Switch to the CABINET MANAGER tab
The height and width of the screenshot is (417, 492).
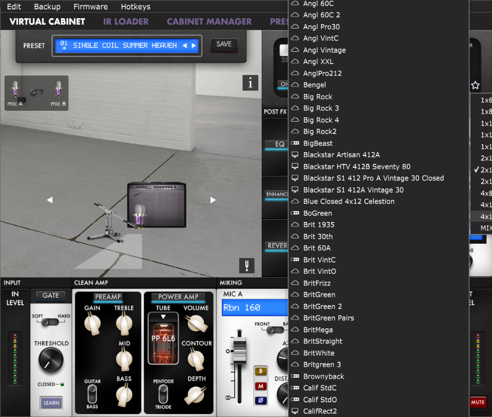click(x=209, y=22)
